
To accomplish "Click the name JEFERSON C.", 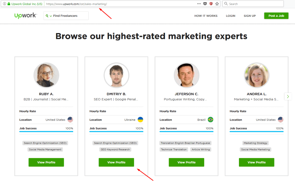I will tap(186, 94).
